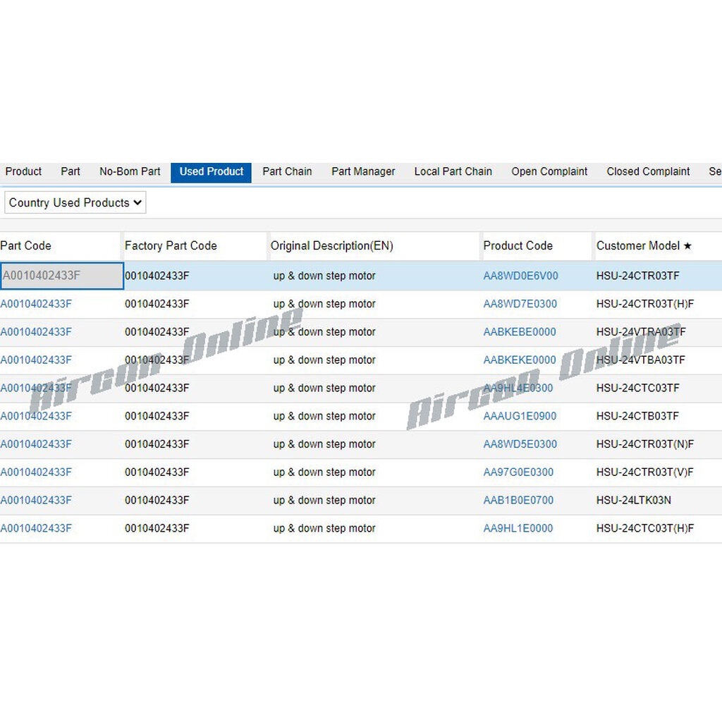
Task: Open product code AA97G0E0300
Action: tap(518, 472)
